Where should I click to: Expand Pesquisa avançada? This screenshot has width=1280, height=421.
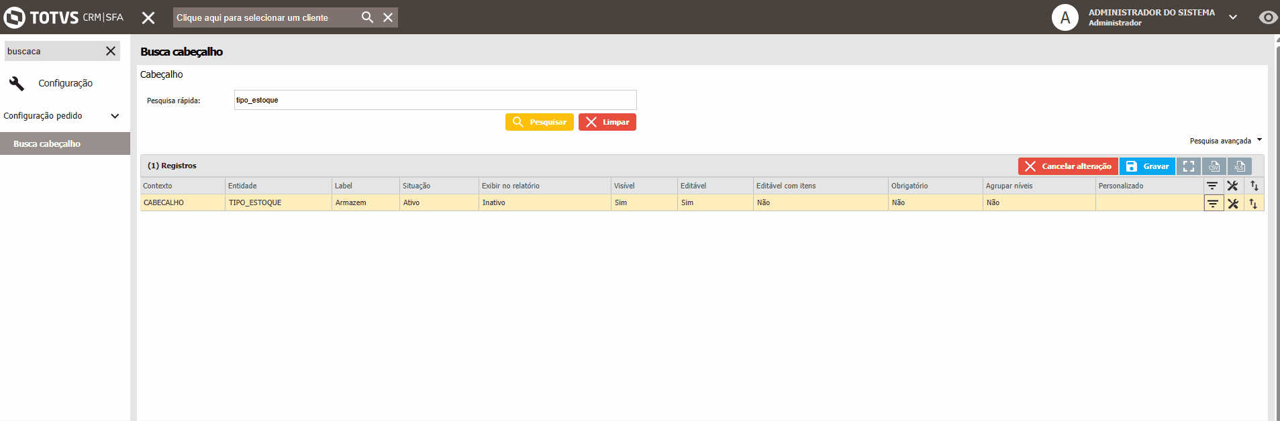(1226, 141)
